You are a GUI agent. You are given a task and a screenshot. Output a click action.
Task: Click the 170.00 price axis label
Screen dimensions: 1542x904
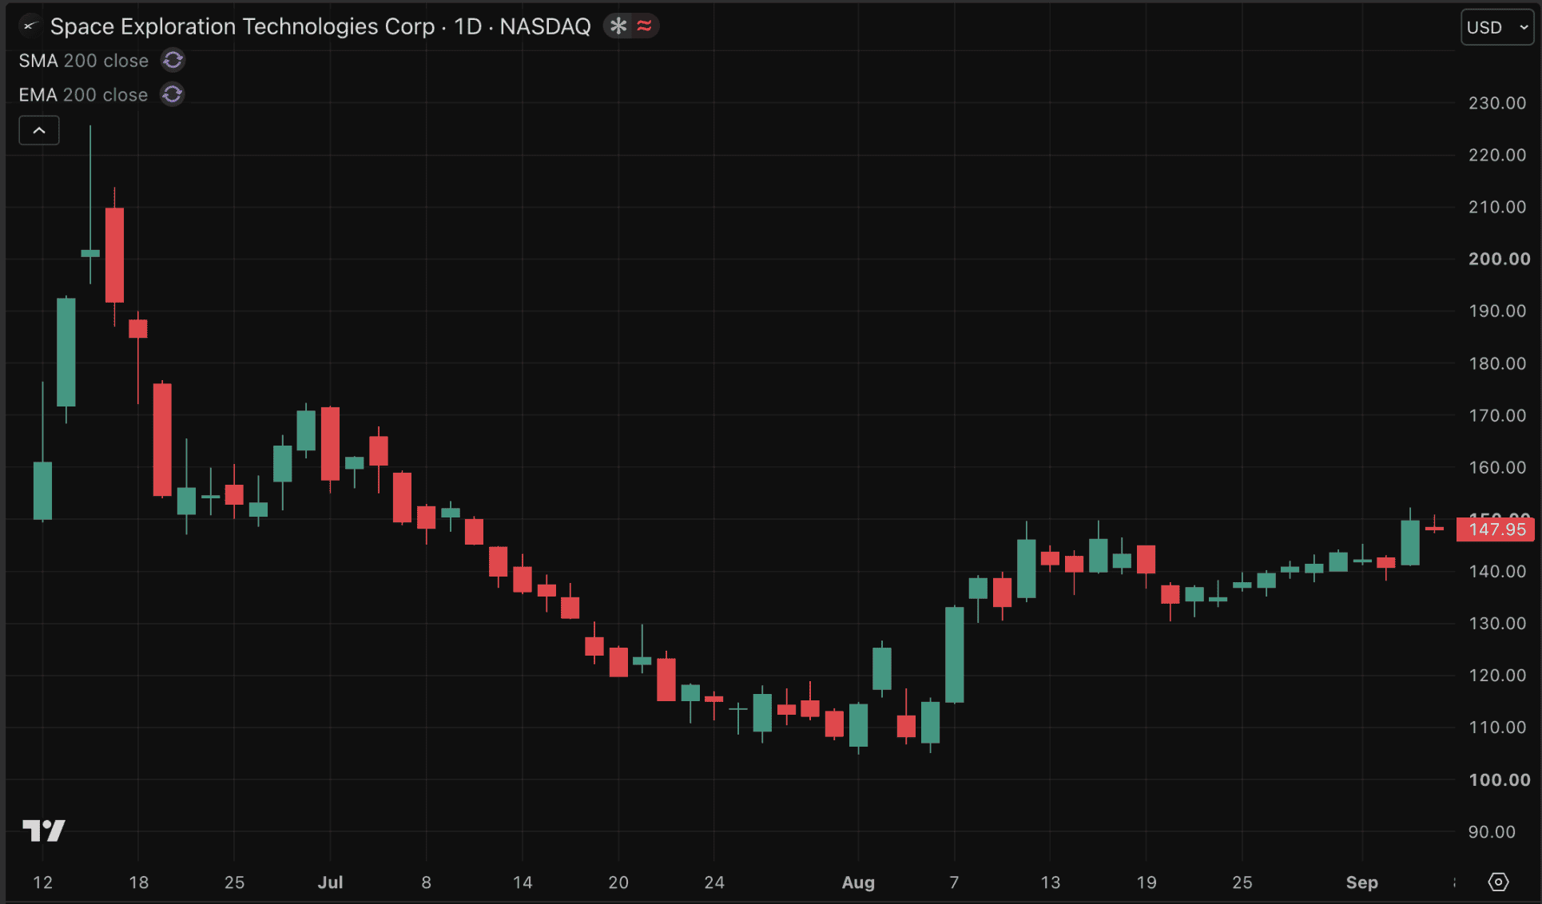coord(1497,415)
